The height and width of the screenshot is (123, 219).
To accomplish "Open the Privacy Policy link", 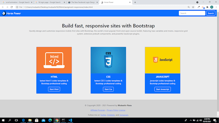I will (112, 110).
